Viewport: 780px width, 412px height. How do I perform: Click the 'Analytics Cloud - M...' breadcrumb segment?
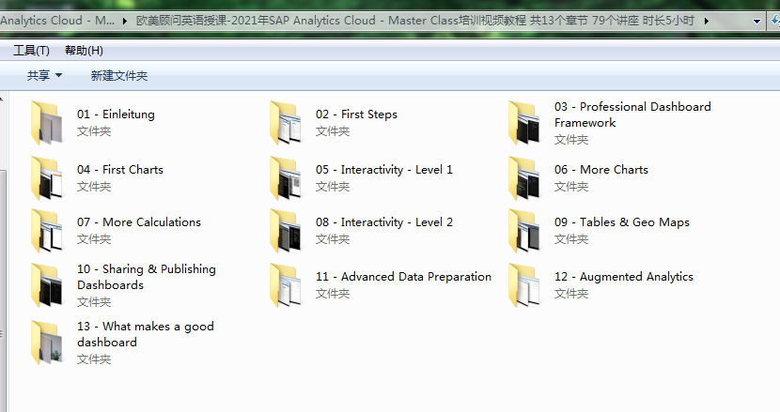[x=57, y=21]
